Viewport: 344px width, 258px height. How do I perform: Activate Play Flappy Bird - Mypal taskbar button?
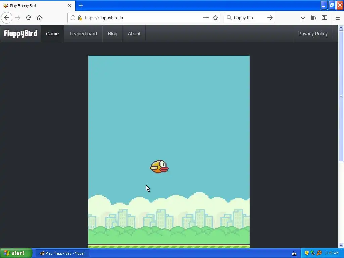pyautogui.click(x=62, y=253)
